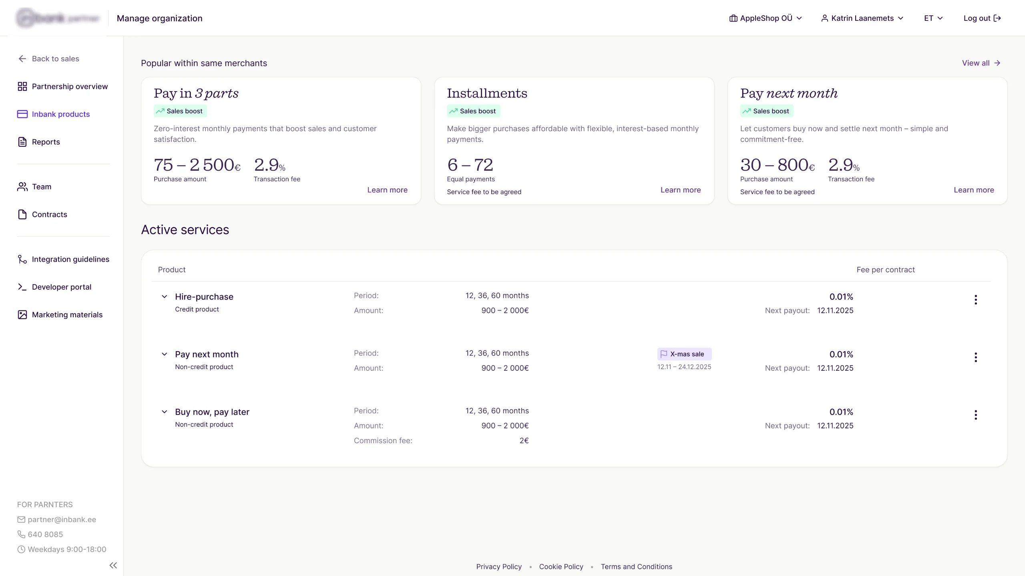This screenshot has width=1025, height=576.
Task: Click the Partnership overview grid icon
Action: [x=22, y=86]
